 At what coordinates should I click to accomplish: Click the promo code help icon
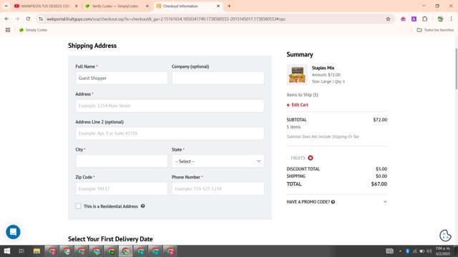pyautogui.click(x=333, y=202)
